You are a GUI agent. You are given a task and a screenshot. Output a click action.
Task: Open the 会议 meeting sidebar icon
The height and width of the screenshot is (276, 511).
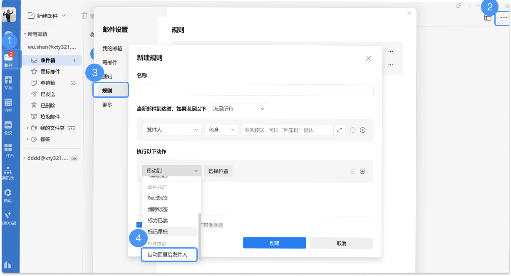(8, 128)
